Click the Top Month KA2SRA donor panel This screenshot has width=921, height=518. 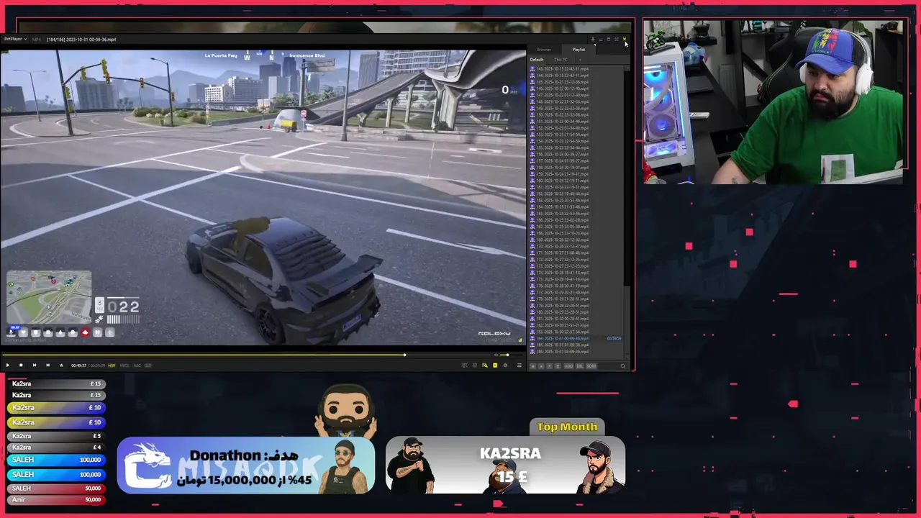(x=505, y=464)
